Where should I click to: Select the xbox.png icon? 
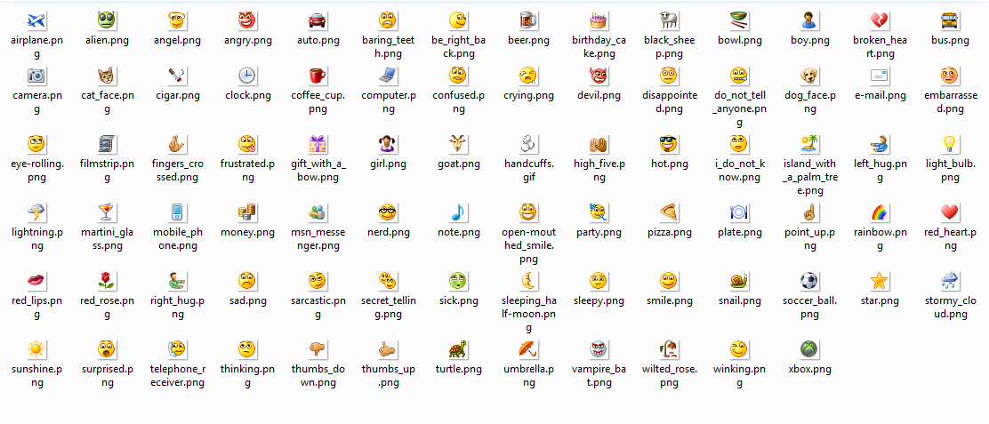pyautogui.click(x=809, y=349)
